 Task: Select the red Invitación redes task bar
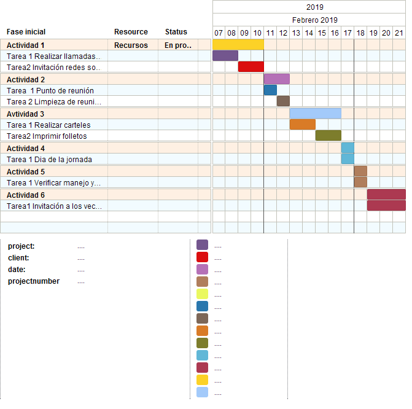251,67
